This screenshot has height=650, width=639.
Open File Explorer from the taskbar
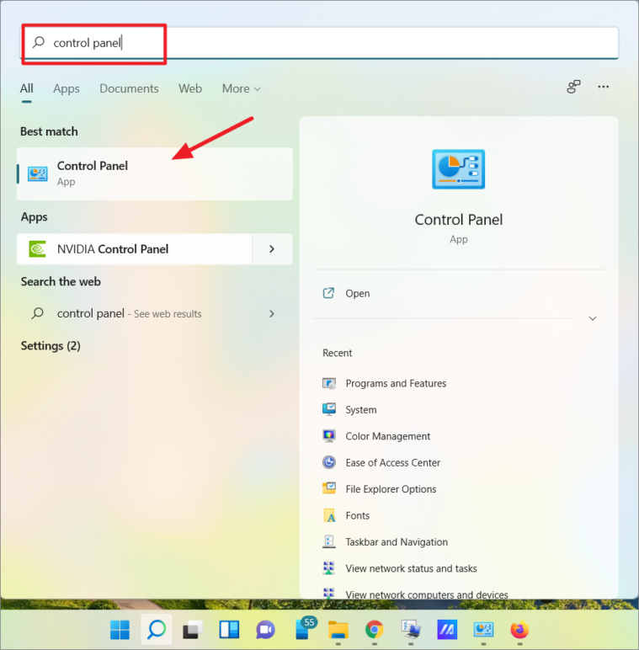tap(338, 630)
